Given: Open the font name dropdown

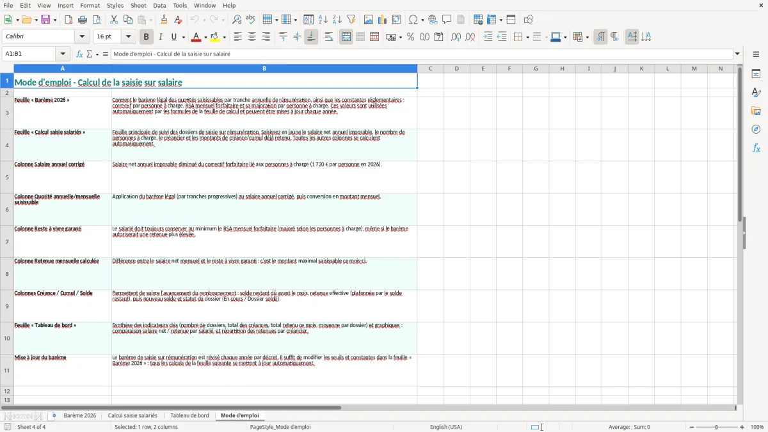Looking at the screenshot, I should coord(82,37).
